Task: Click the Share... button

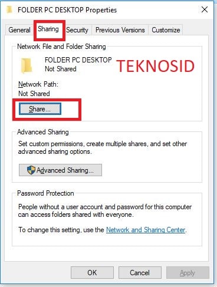Action: click(x=40, y=109)
